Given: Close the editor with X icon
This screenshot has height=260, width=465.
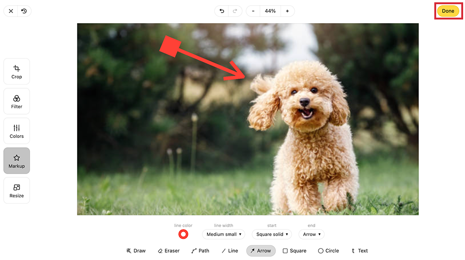Looking at the screenshot, I should tap(11, 11).
